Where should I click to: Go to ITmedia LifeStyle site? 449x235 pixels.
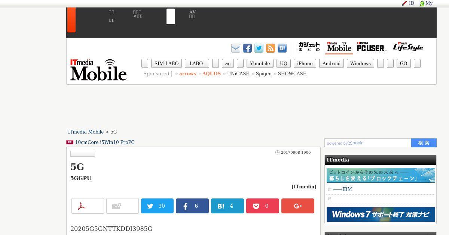point(408,47)
